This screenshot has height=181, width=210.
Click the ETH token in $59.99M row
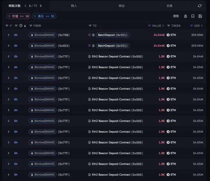[x=171, y=35]
